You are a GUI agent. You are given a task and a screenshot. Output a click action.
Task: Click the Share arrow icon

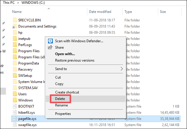[50, 47]
